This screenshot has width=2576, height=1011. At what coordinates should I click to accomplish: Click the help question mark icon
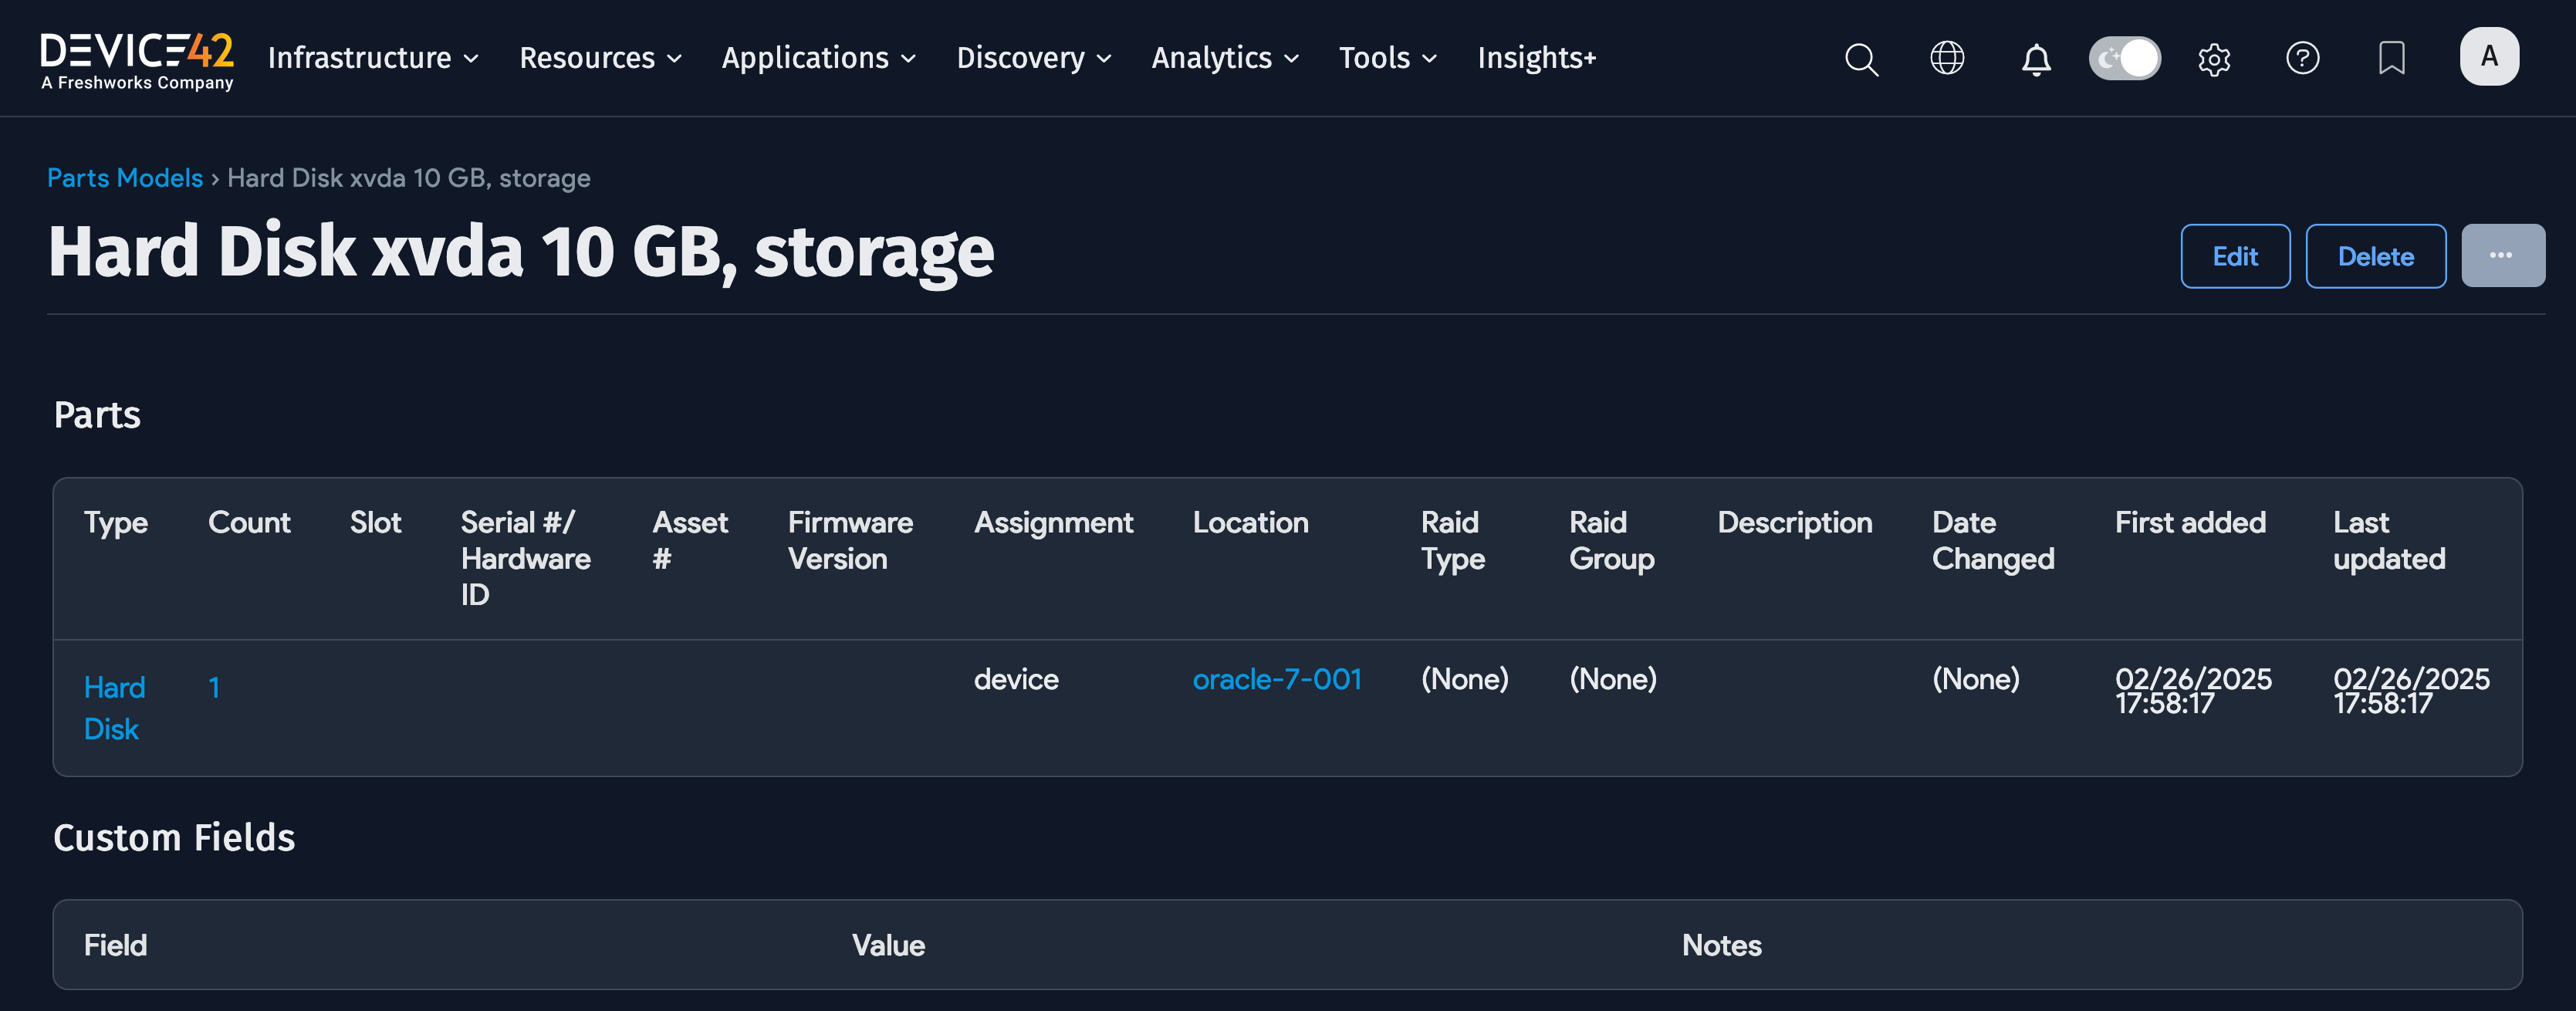2302,58
